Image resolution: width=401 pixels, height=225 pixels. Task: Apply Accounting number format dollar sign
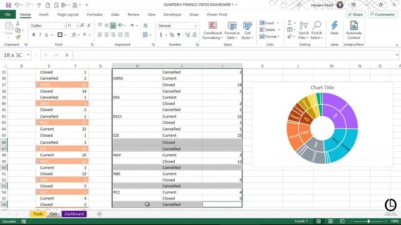click(161, 35)
